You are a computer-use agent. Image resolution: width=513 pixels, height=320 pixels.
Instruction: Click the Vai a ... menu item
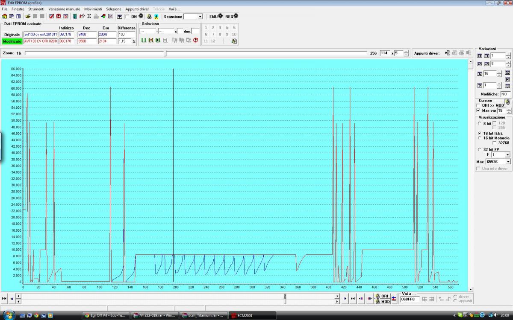tap(174, 9)
